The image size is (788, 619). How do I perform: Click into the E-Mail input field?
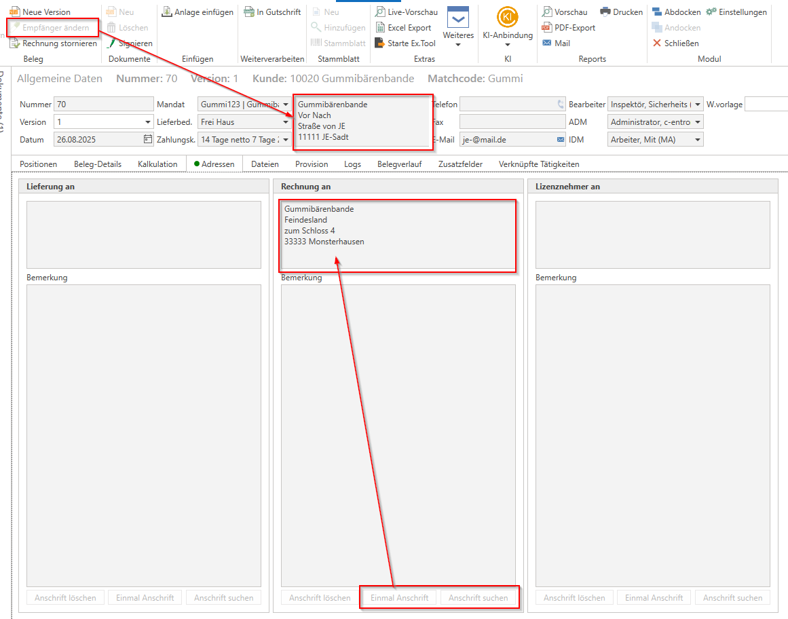pyautogui.click(x=507, y=140)
